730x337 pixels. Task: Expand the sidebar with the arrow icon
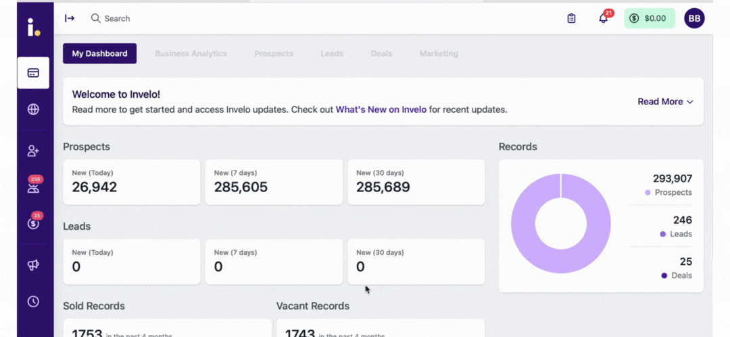70,19
